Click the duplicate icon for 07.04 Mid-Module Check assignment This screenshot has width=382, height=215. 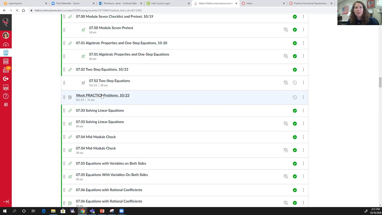coord(286,150)
